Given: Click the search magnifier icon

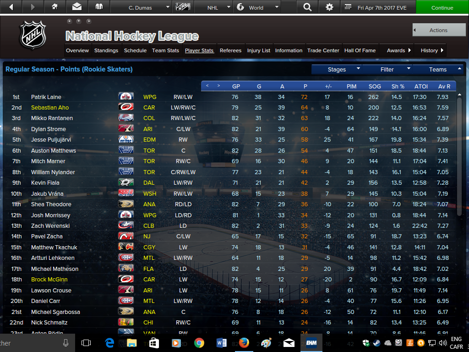Looking at the screenshot, I should (307, 7).
